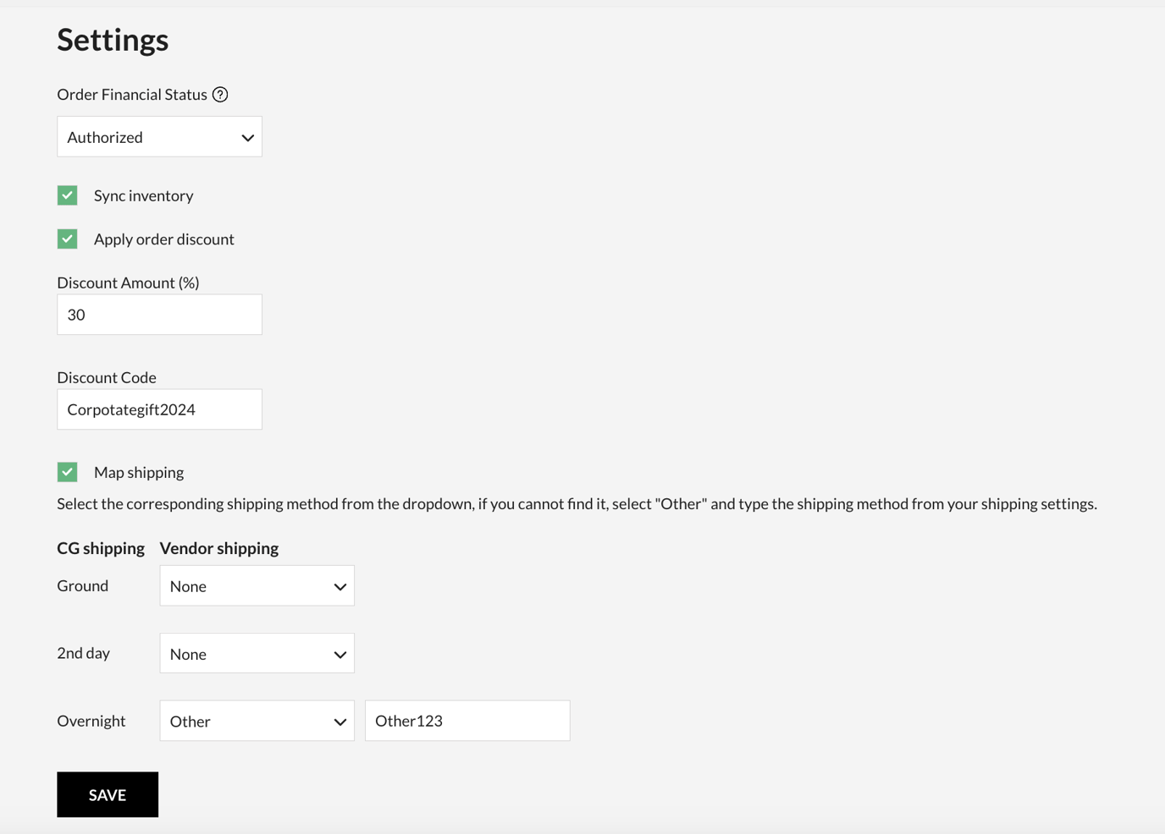Open the Ground vendor shipping dropdown
The height and width of the screenshot is (834, 1165).
(257, 585)
